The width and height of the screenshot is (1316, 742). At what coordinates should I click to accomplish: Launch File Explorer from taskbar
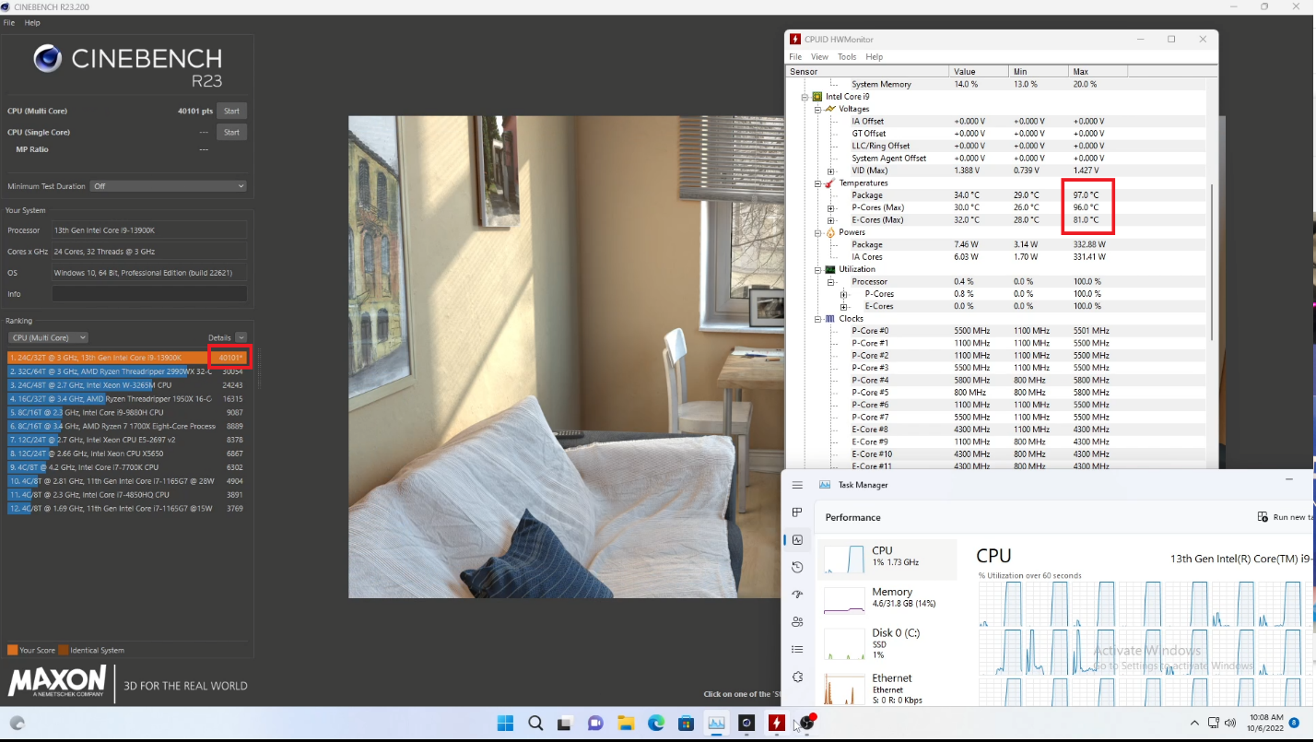pyautogui.click(x=626, y=724)
